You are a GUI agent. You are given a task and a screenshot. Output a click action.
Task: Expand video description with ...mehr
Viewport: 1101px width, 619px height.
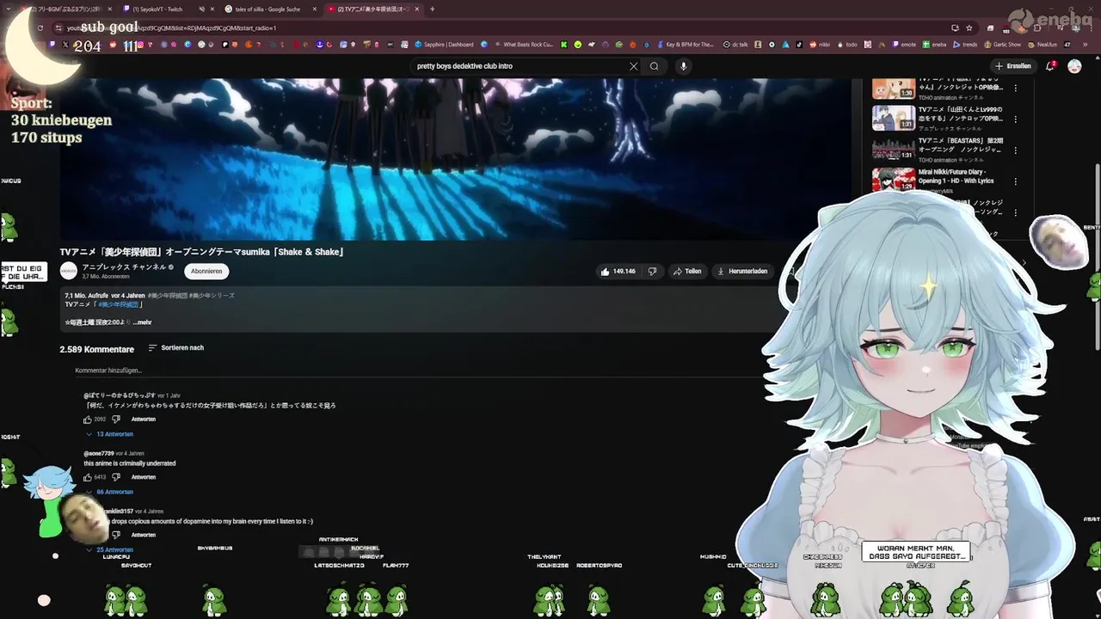tap(142, 322)
